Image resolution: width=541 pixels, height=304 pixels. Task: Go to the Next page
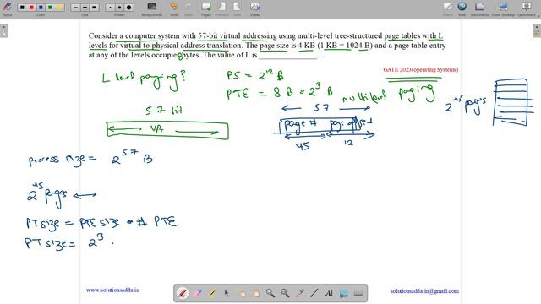[x=237, y=8]
